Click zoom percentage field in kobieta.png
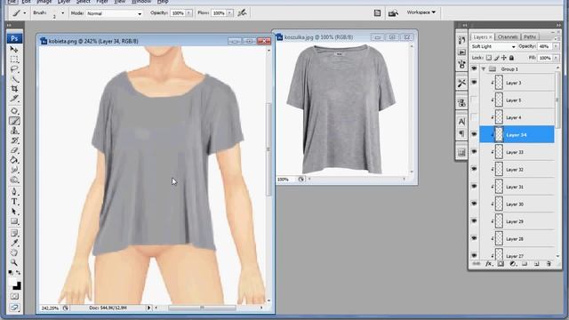This screenshot has width=569, height=320. coord(51,308)
